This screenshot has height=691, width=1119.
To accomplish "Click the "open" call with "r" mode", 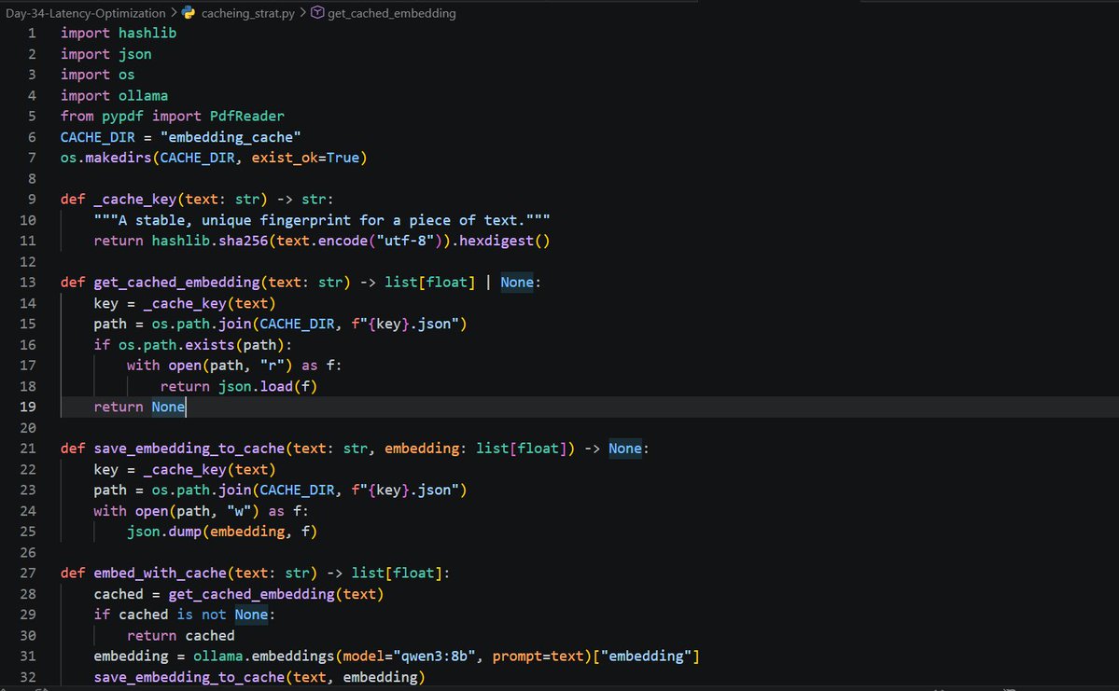I will [x=185, y=366].
